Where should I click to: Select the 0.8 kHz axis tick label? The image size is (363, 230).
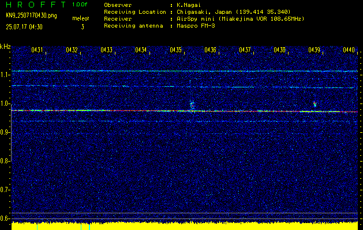click(4, 161)
